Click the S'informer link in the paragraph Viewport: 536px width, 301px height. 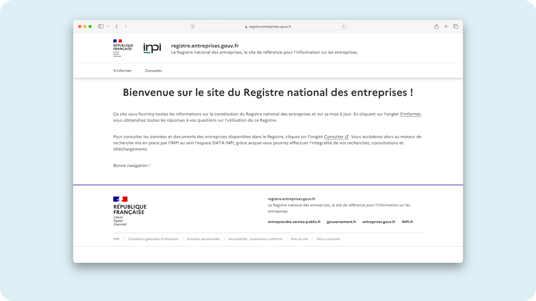[x=410, y=114]
